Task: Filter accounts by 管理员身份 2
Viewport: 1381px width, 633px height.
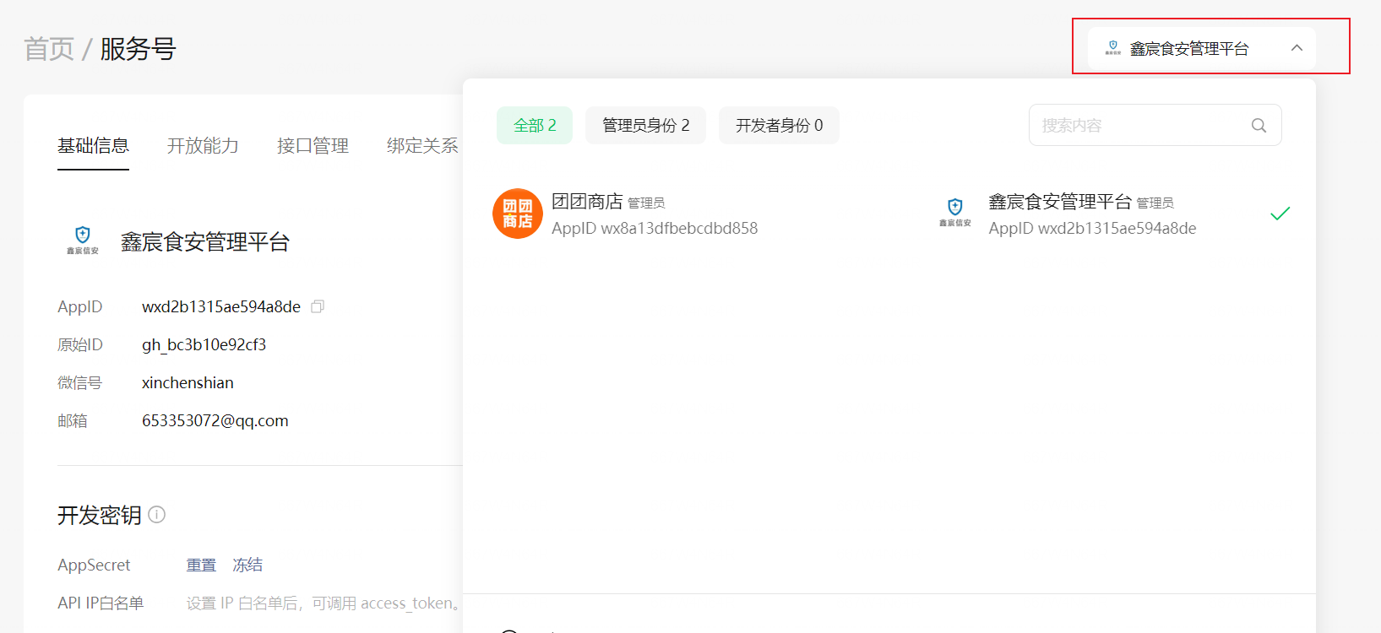Action: click(x=645, y=126)
